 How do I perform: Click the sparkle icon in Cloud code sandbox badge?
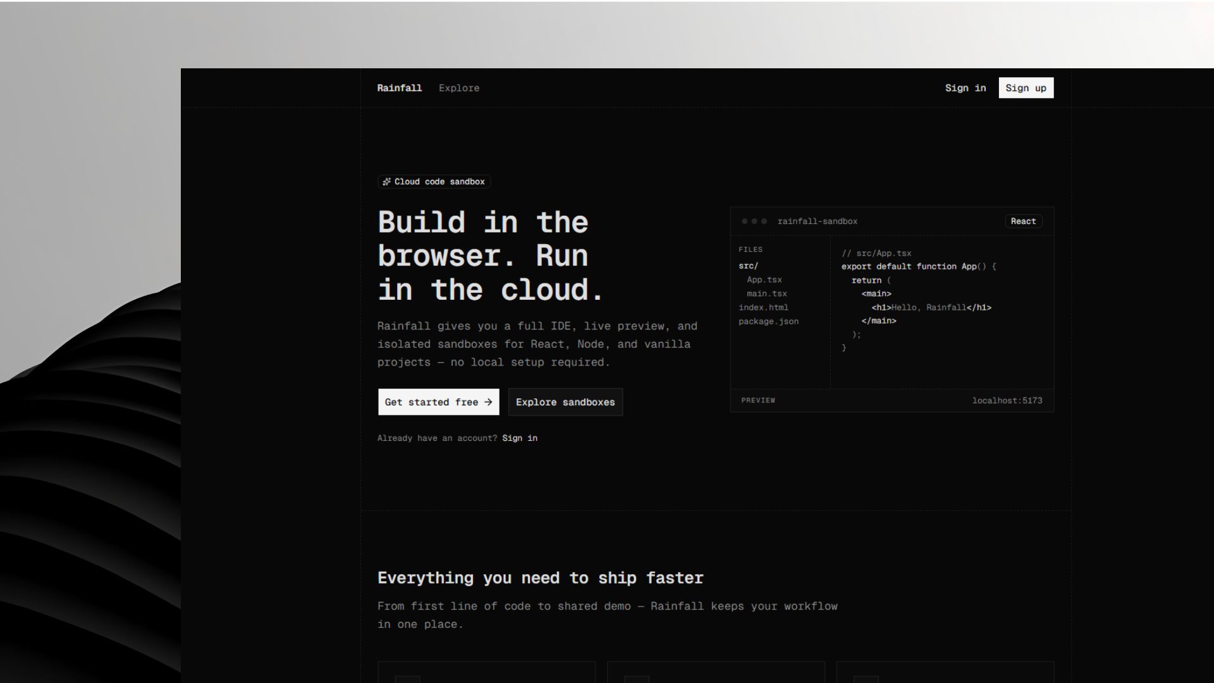click(x=386, y=182)
